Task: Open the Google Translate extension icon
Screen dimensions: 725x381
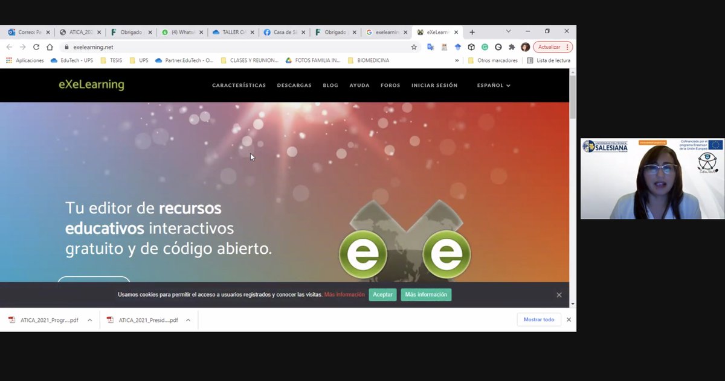Action: (431, 47)
